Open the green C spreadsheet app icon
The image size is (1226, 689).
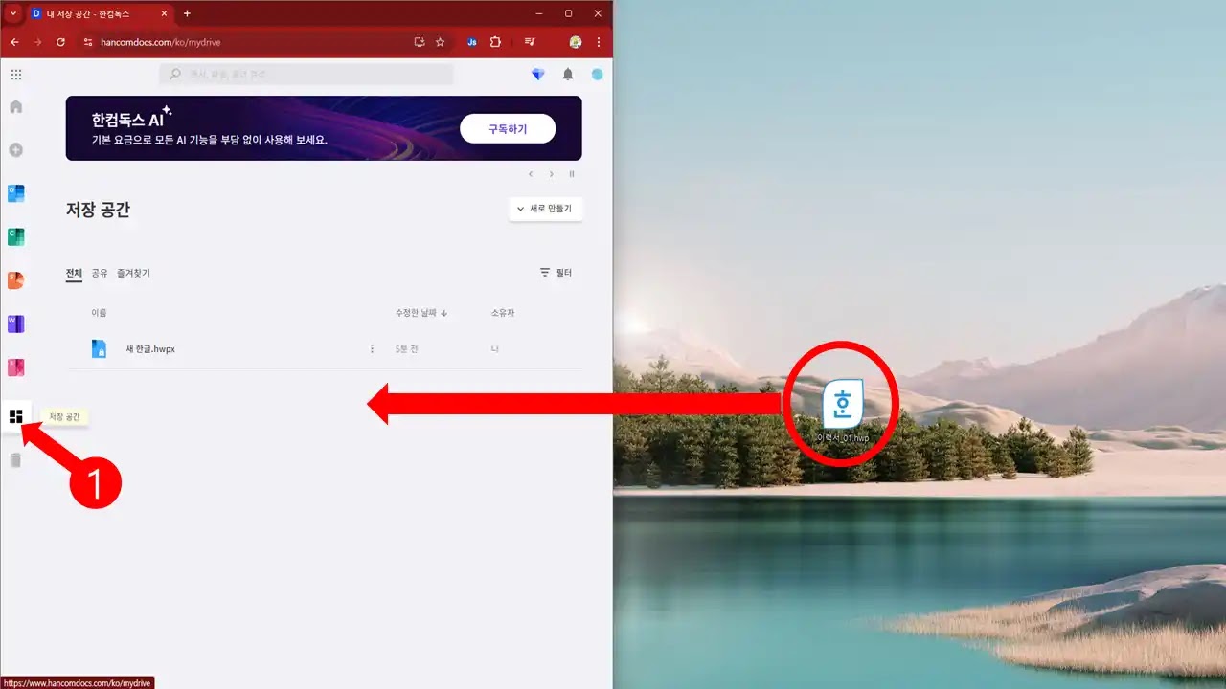(x=15, y=236)
